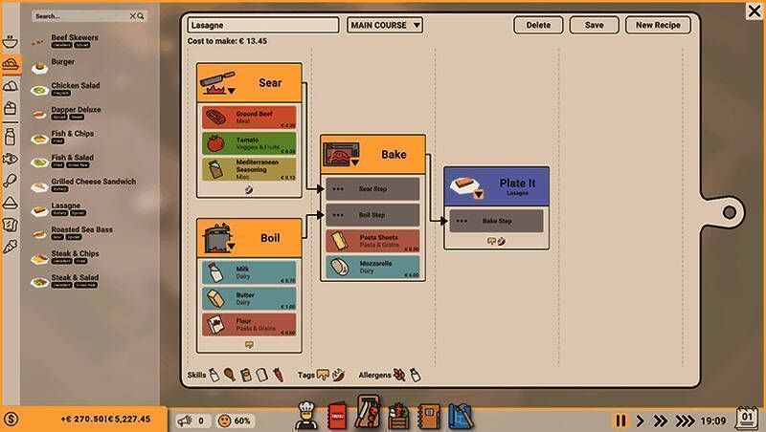
Task: Expand the Sear step type dropdown arrow
Action: [231, 91]
